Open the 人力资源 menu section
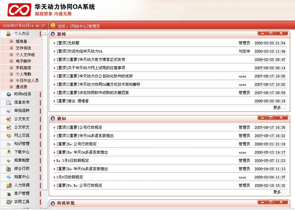 (21, 185)
